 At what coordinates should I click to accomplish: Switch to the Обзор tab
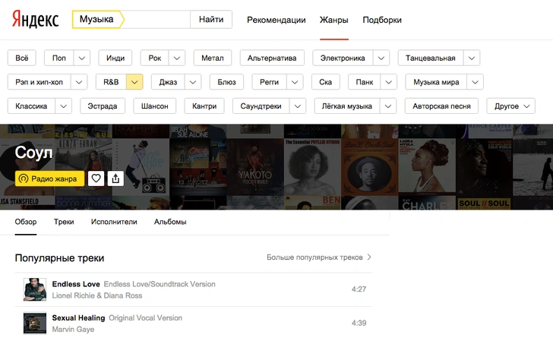coord(26,222)
